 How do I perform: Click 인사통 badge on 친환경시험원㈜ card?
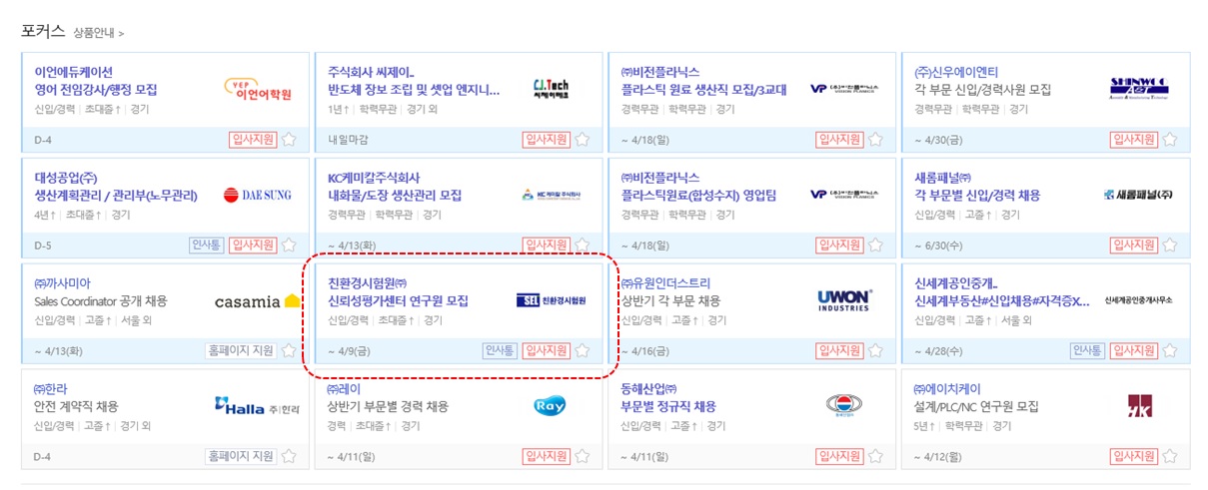tap(500, 351)
